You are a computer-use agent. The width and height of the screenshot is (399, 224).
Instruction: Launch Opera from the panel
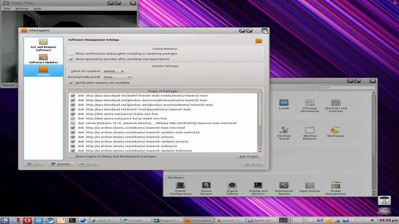click(27, 220)
